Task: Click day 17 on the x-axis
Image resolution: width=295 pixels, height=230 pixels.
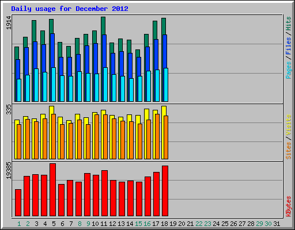Action: coord(156,224)
